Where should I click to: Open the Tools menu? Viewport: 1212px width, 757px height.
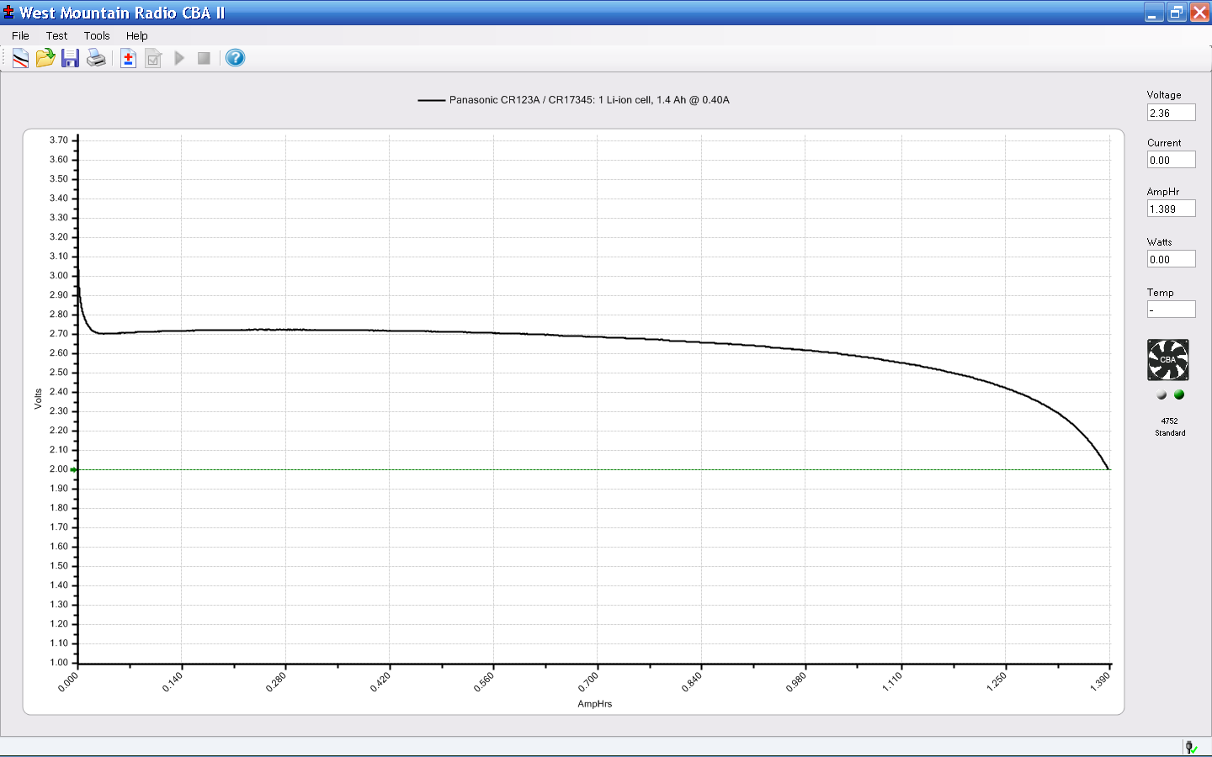[x=97, y=35]
